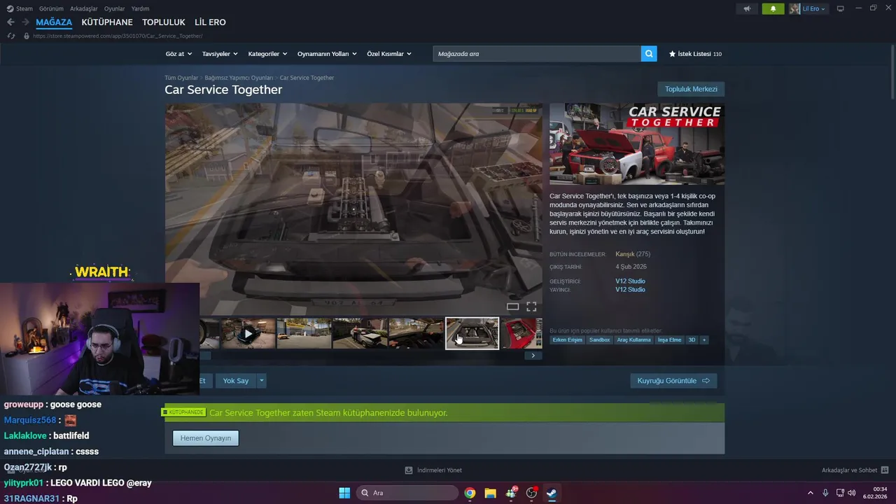Click the announcements megaphone icon
The width and height of the screenshot is (896, 504).
point(747,8)
